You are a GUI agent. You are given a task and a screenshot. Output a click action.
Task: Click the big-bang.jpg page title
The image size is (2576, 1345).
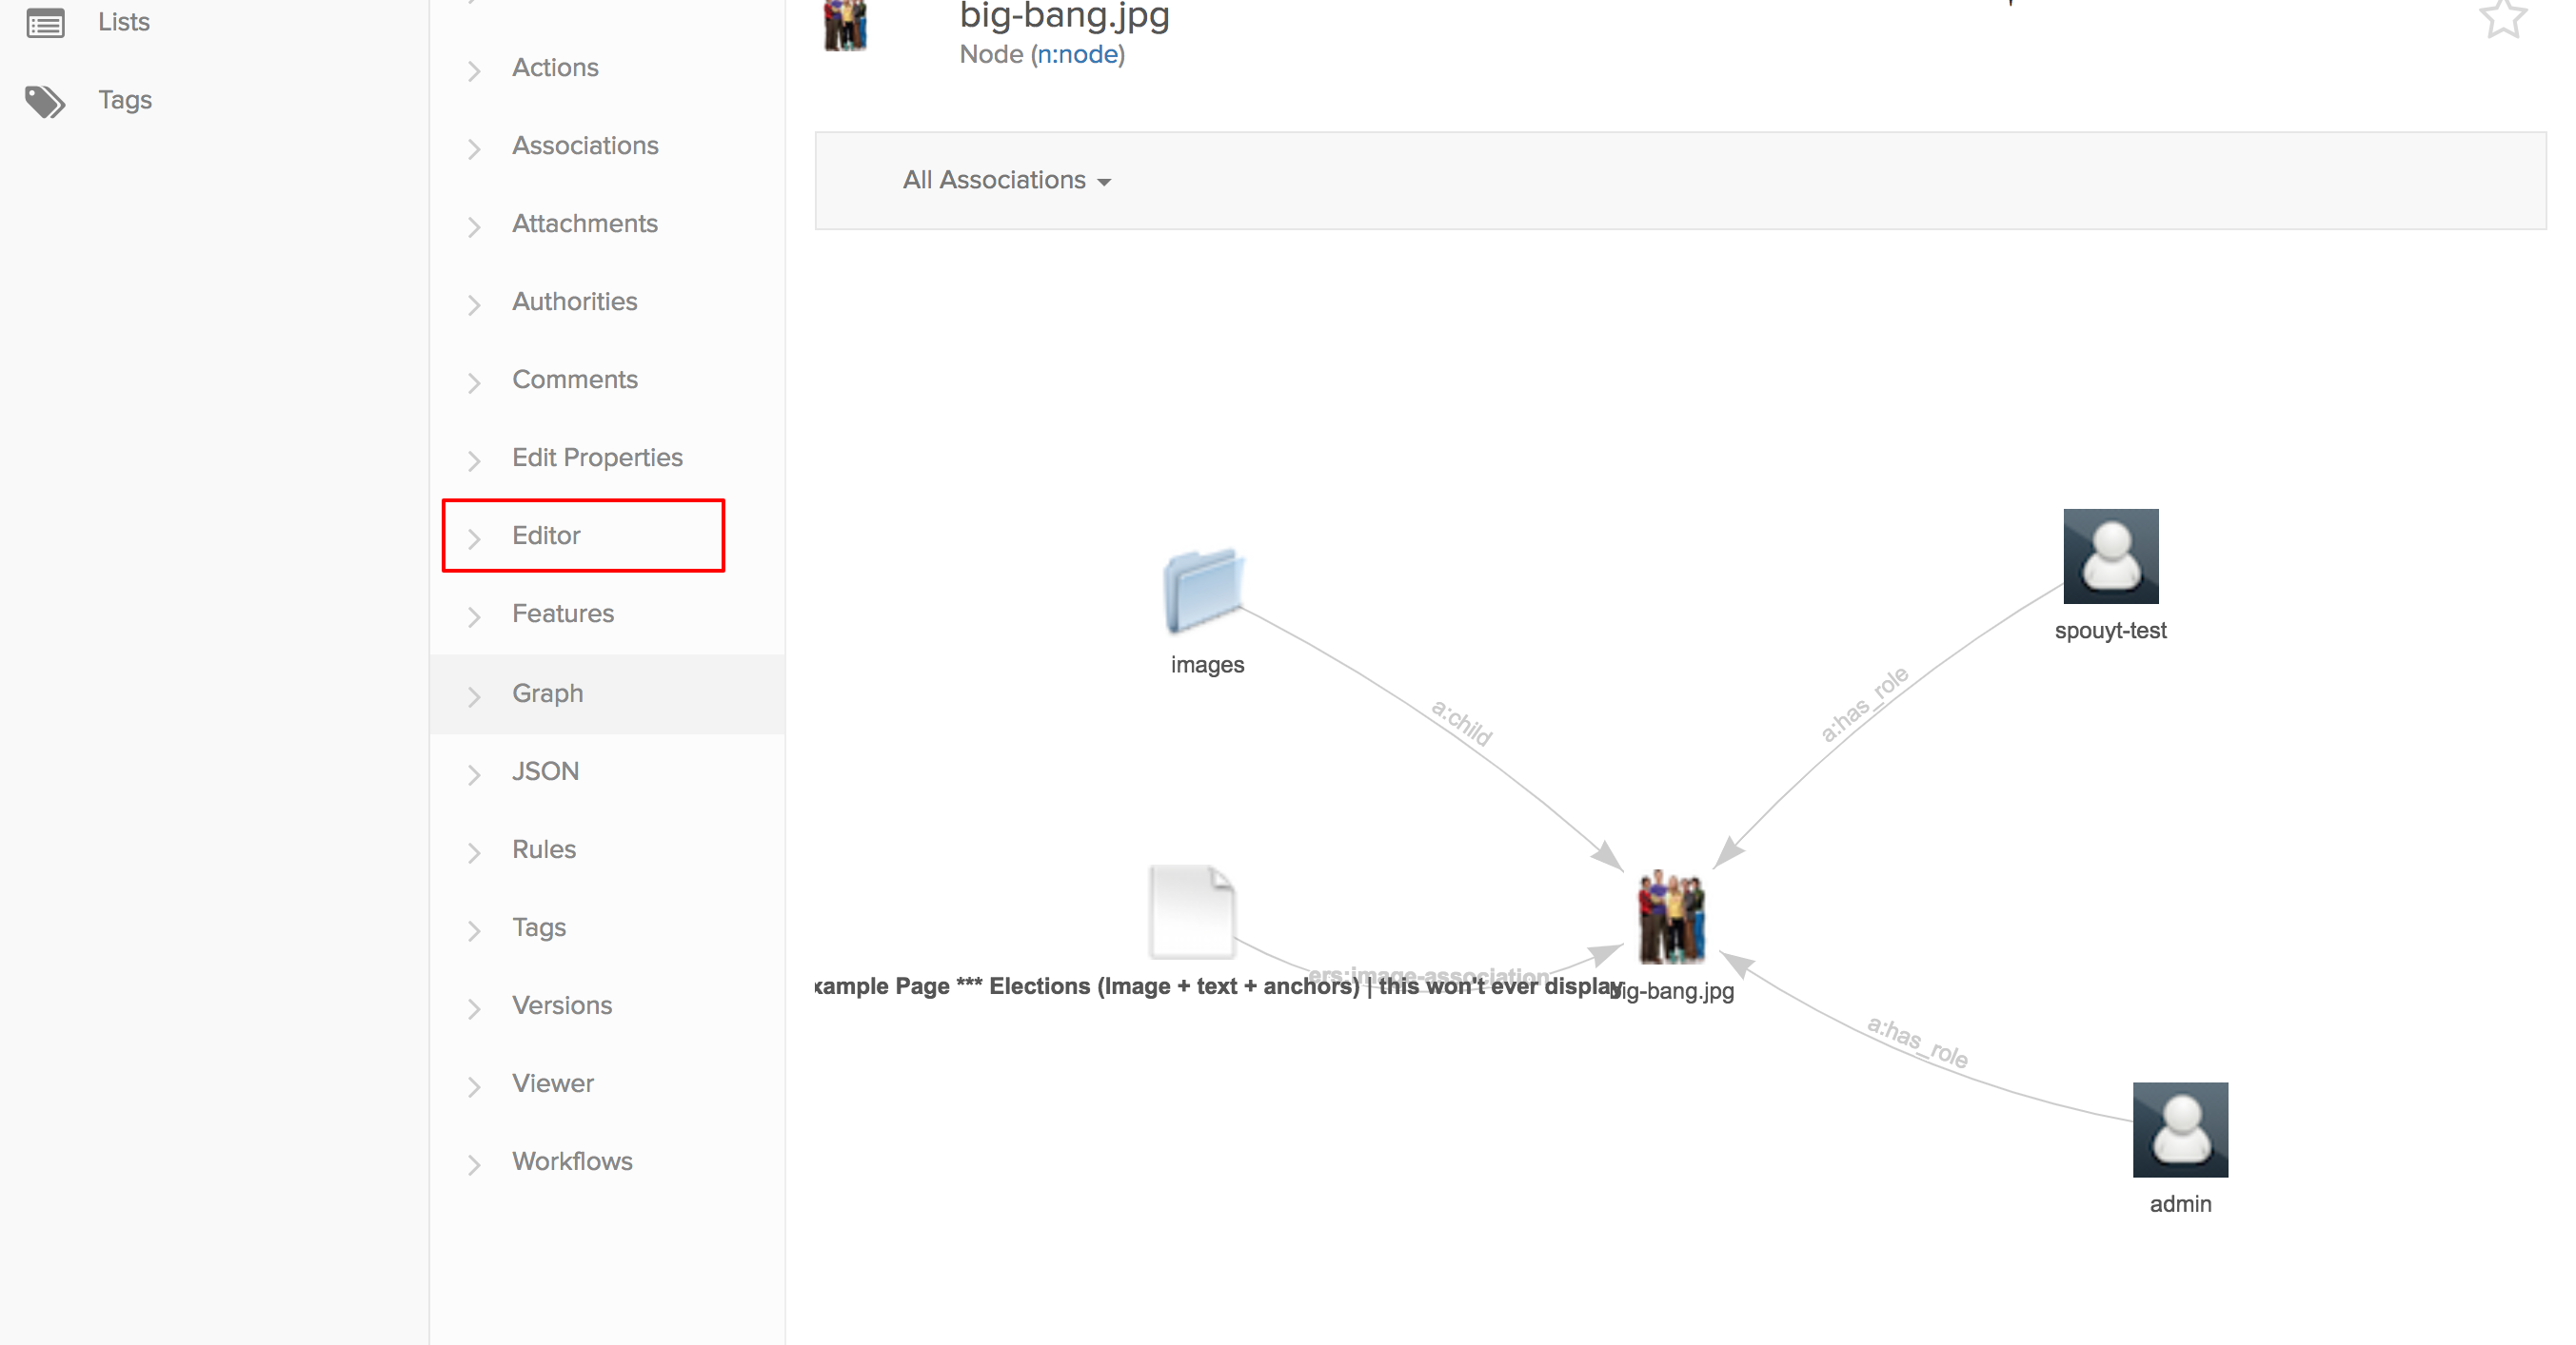[x=1064, y=16]
